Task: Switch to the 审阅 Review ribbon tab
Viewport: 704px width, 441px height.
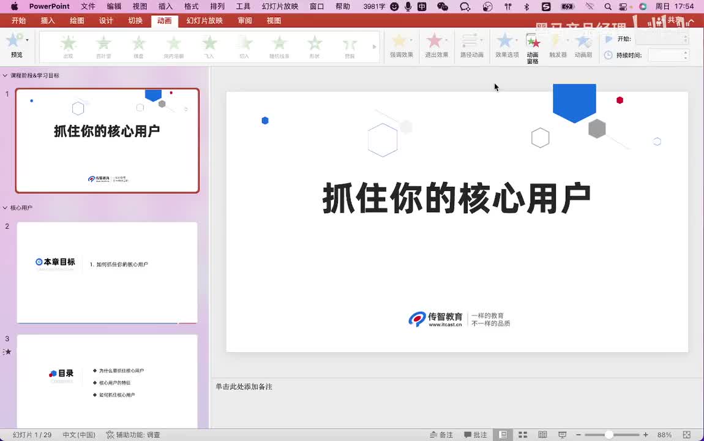Action: 245,21
